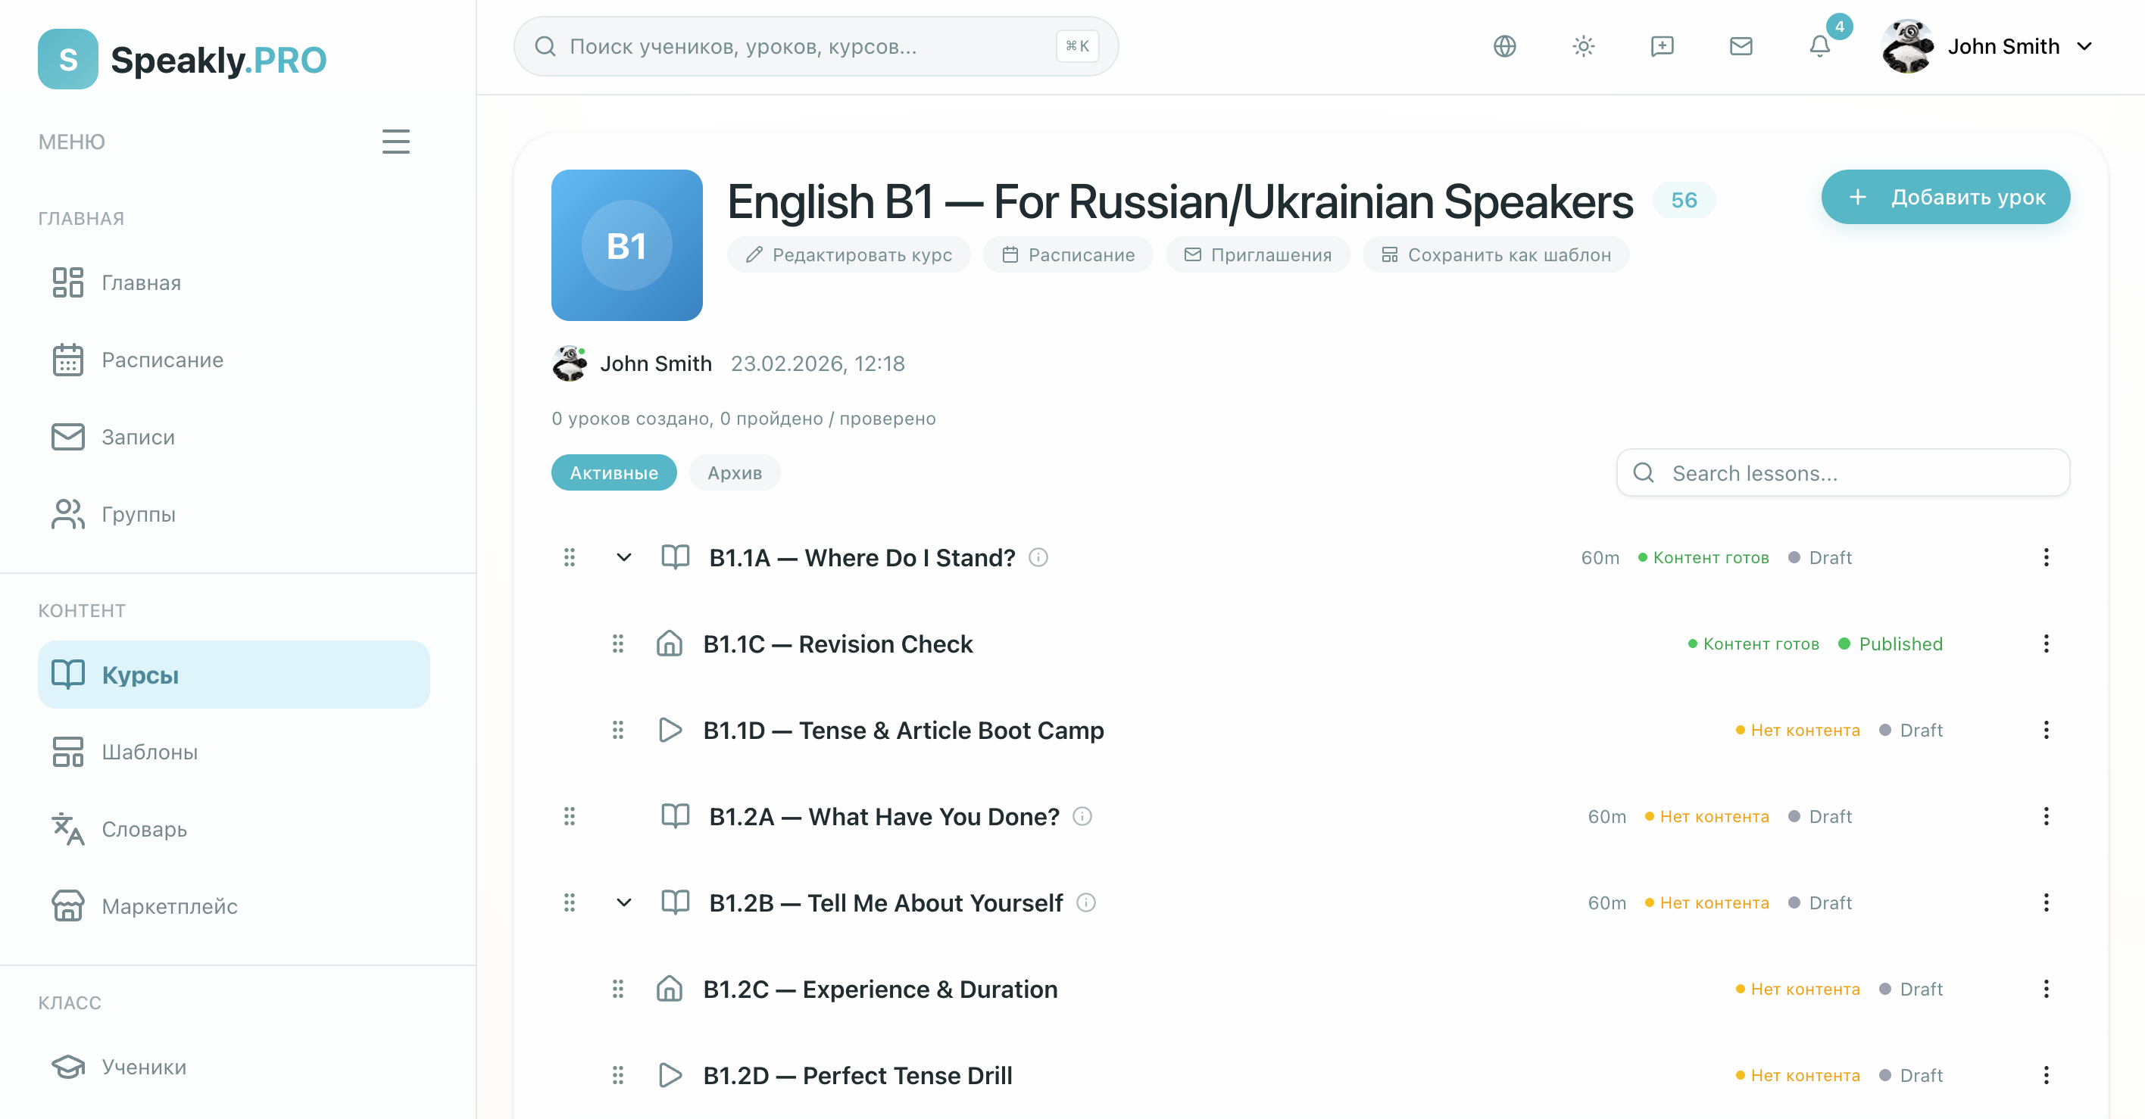This screenshot has width=2145, height=1119.
Task: Click B1.2A drag handle icon
Action: point(570,816)
